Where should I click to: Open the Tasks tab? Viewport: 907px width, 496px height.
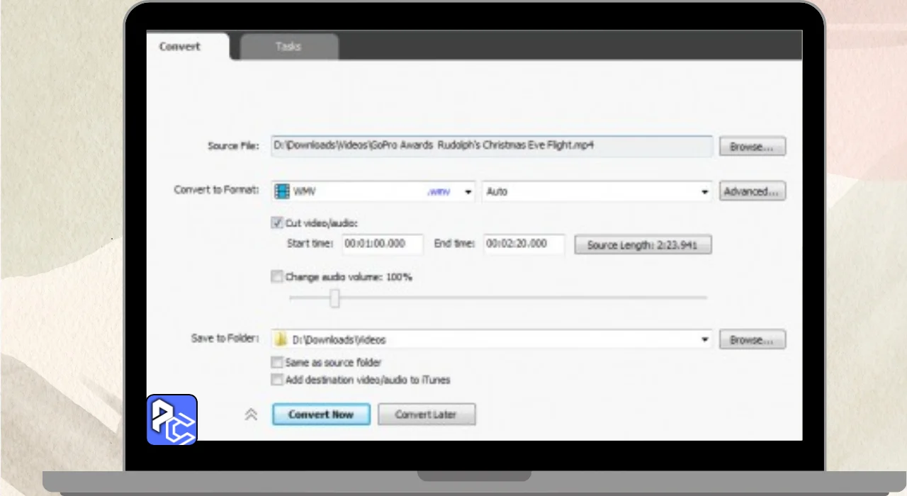pos(288,47)
